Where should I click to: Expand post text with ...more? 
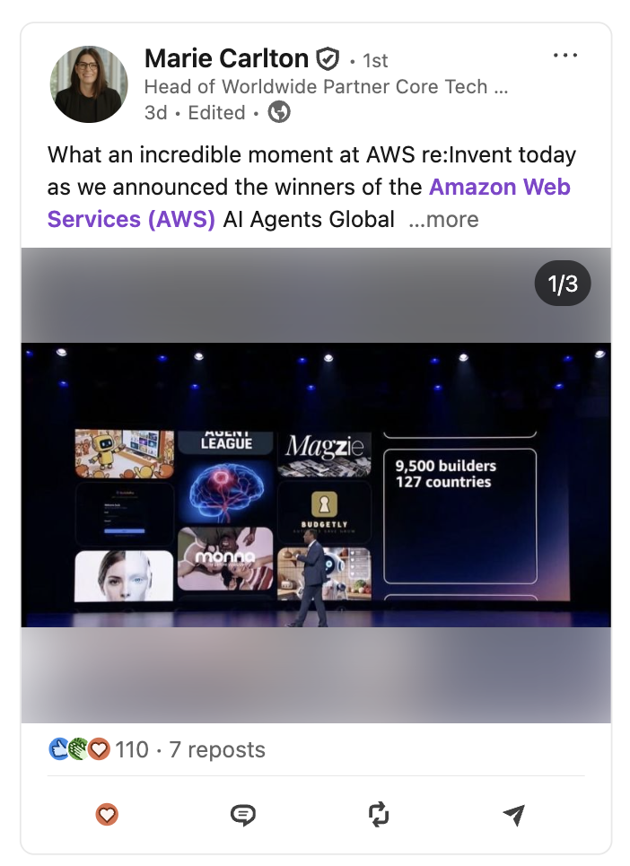443,219
